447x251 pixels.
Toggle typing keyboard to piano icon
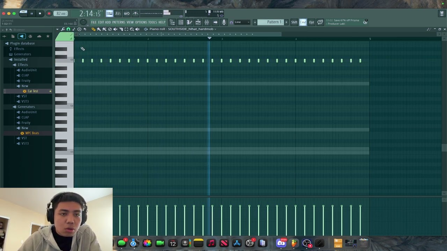pyautogui.click(x=109, y=14)
